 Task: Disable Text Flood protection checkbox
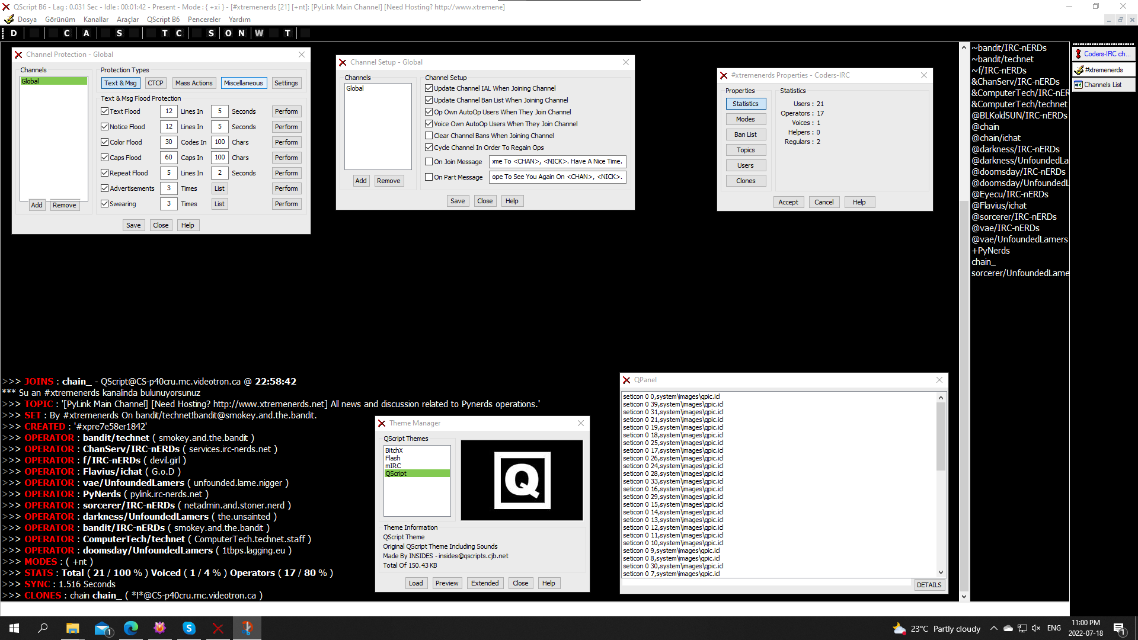[x=105, y=111]
